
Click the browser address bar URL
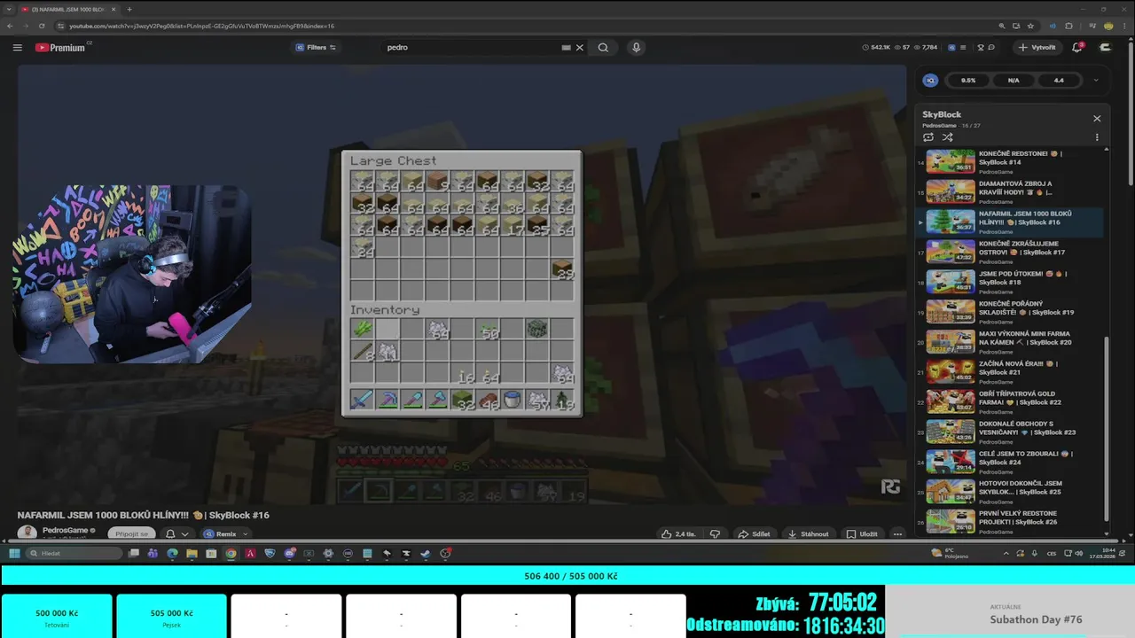tap(202, 26)
